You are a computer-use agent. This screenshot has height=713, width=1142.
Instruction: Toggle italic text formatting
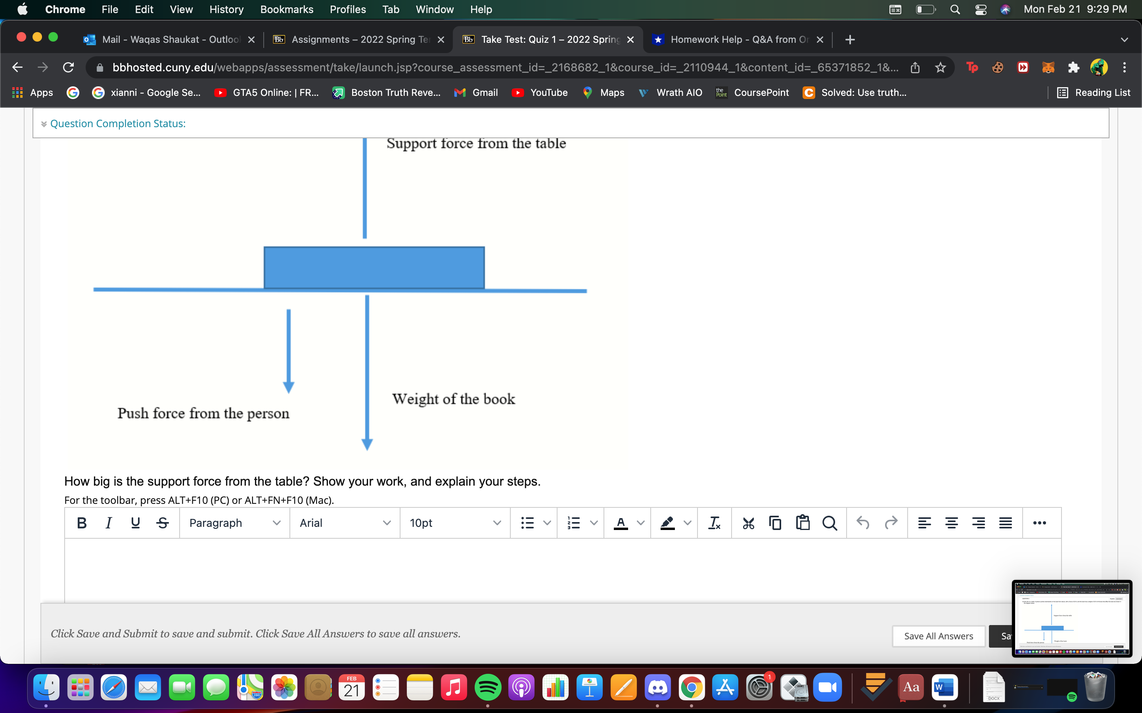108,522
